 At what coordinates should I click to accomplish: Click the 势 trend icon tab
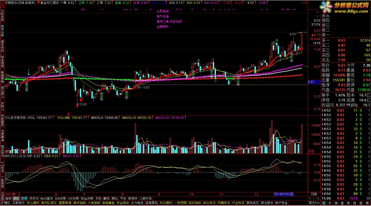pos(348,203)
